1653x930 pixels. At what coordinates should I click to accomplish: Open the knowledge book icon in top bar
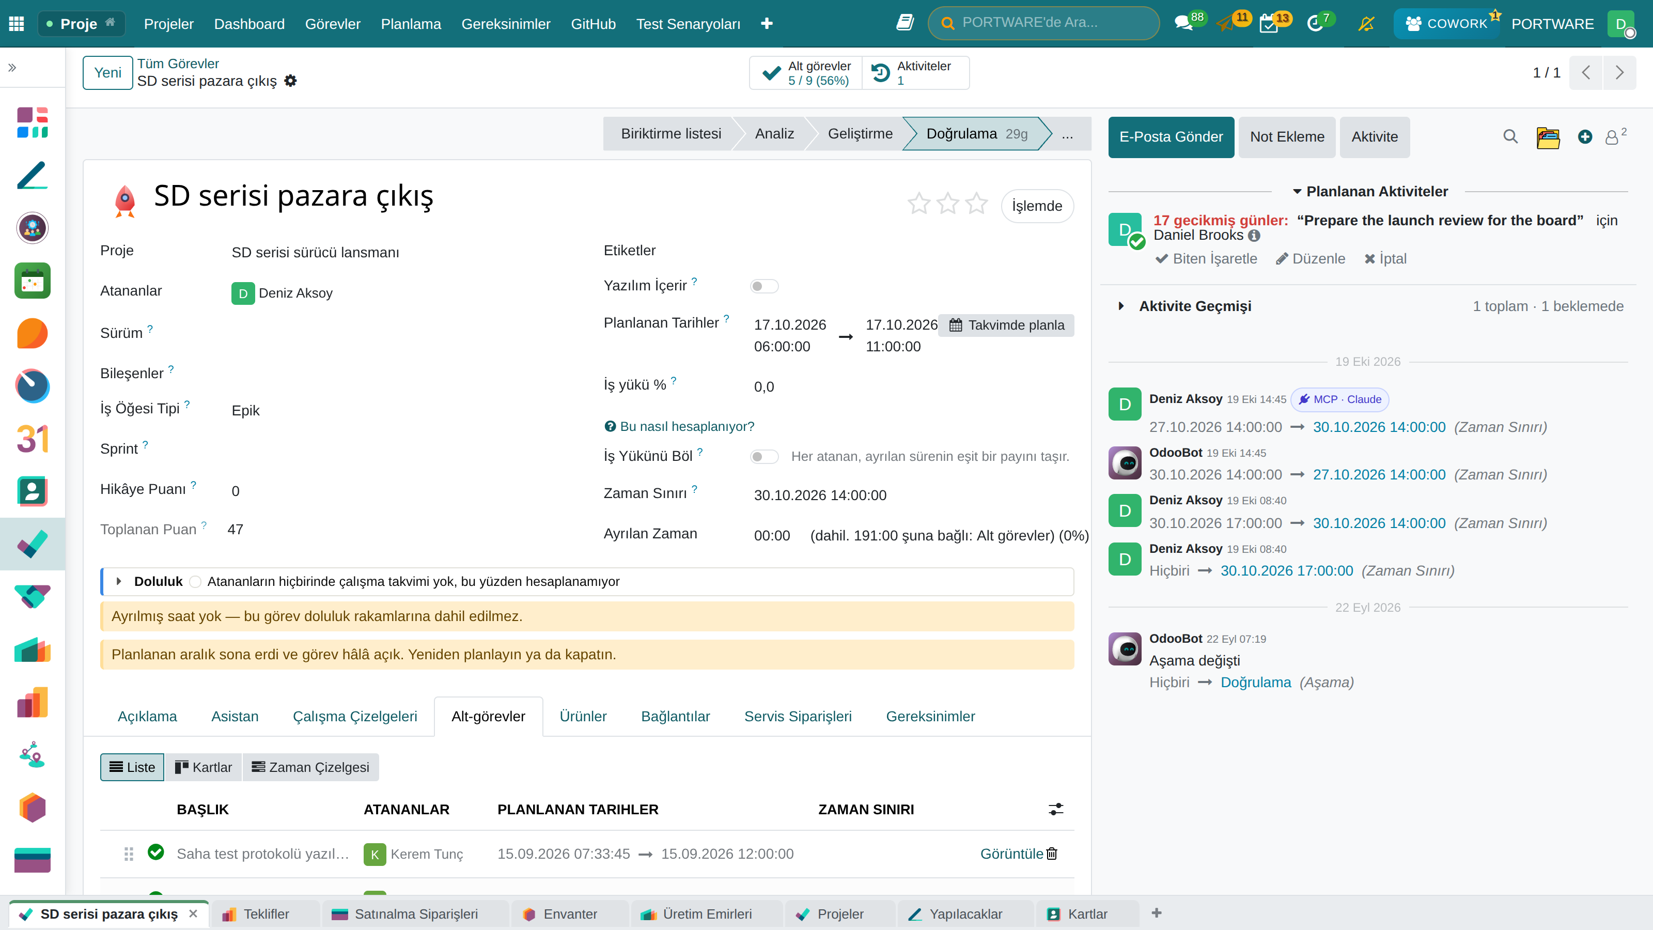click(905, 23)
